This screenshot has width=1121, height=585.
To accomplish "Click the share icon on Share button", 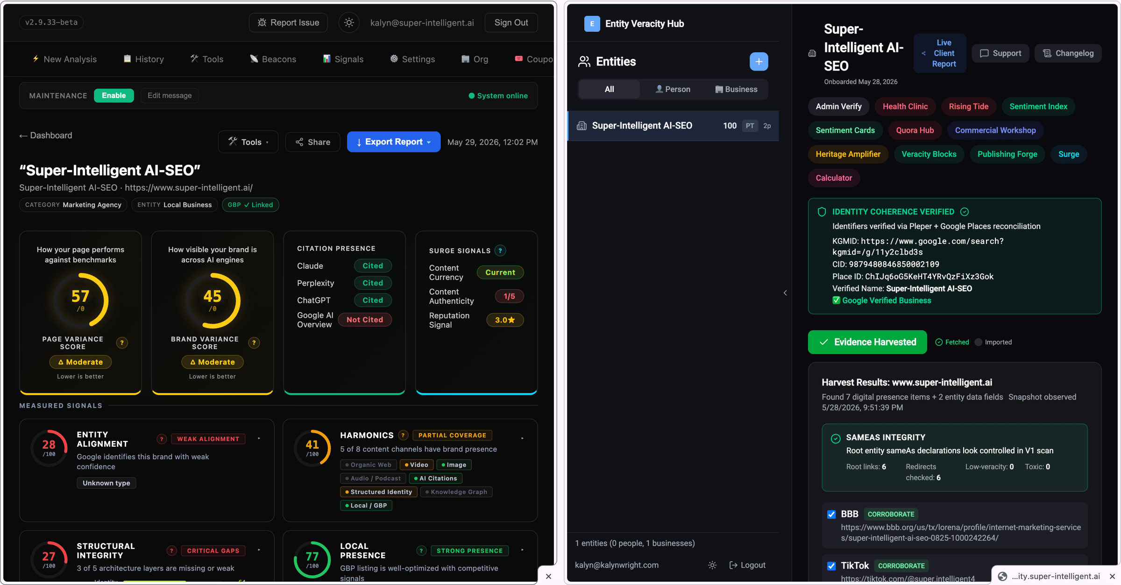I will [299, 142].
